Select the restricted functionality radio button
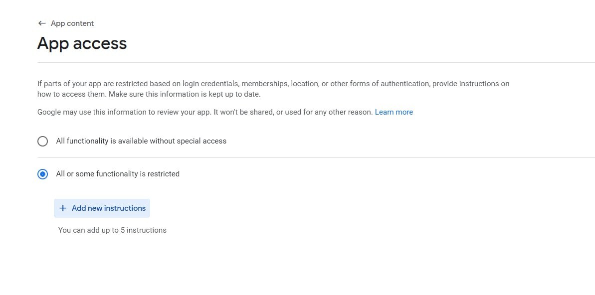This screenshot has height=295, width=595. (x=43, y=174)
